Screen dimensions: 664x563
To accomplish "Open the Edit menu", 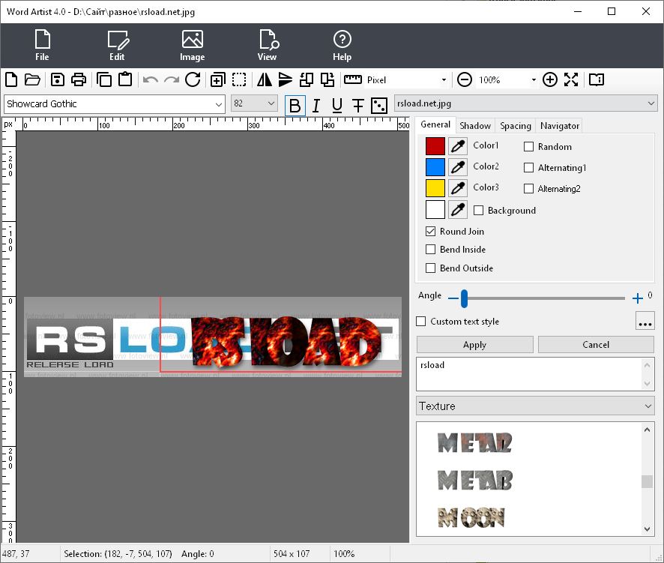I will [x=118, y=46].
